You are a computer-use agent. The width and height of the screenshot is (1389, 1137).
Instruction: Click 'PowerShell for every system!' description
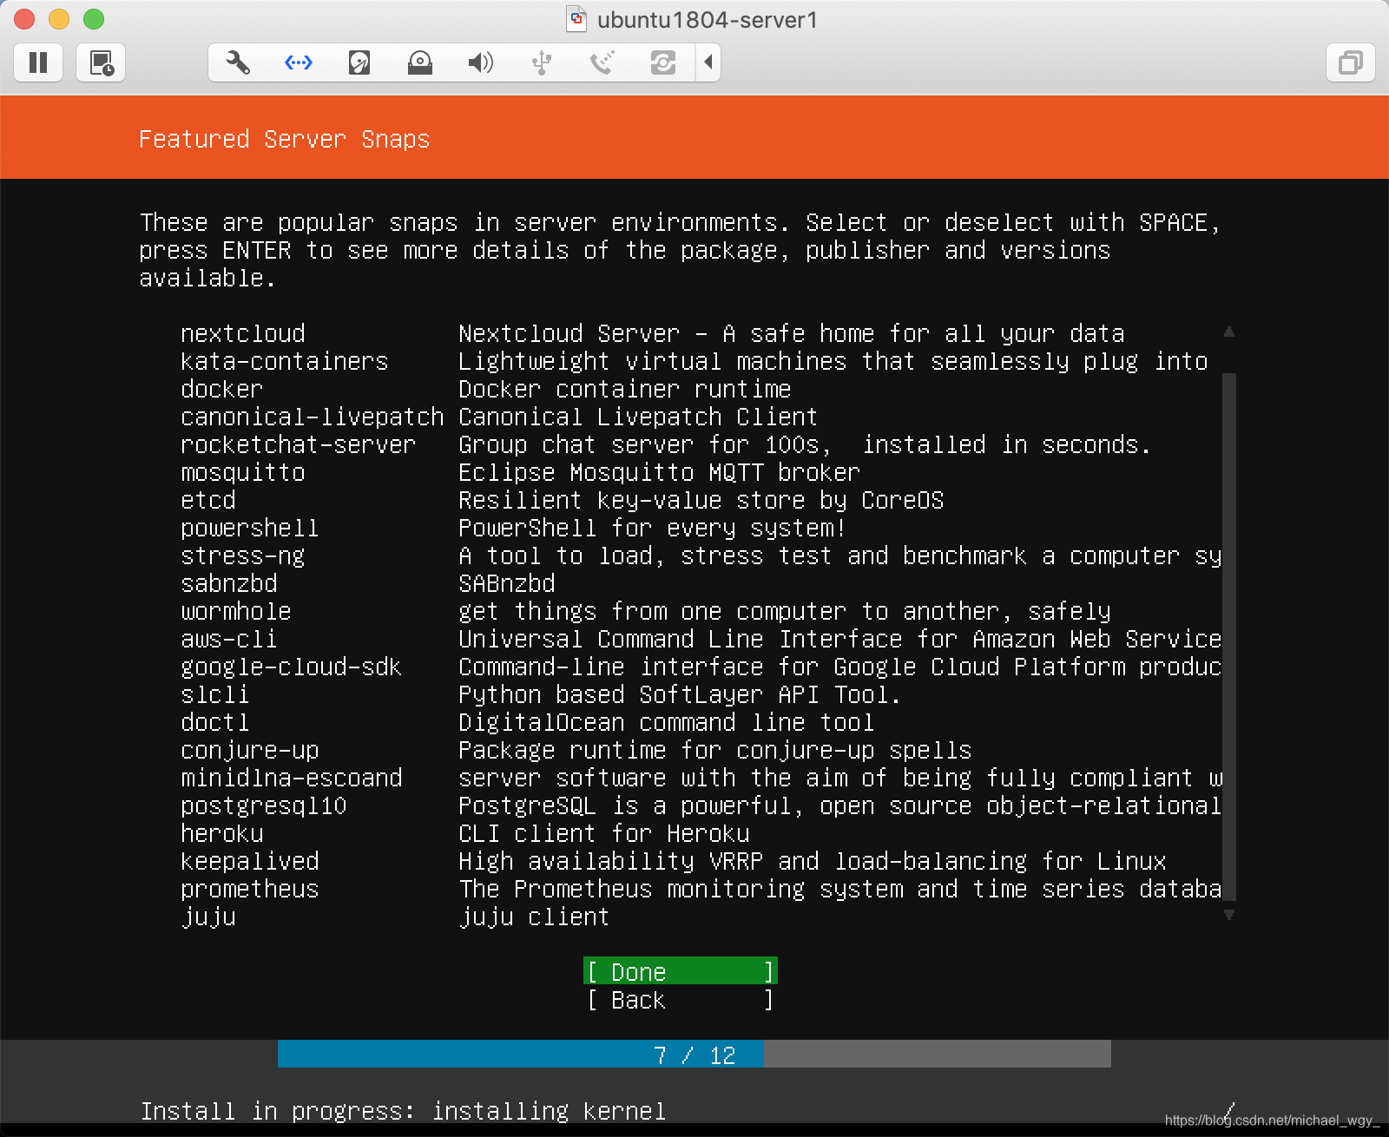pyautogui.click(x=652, y=528)
